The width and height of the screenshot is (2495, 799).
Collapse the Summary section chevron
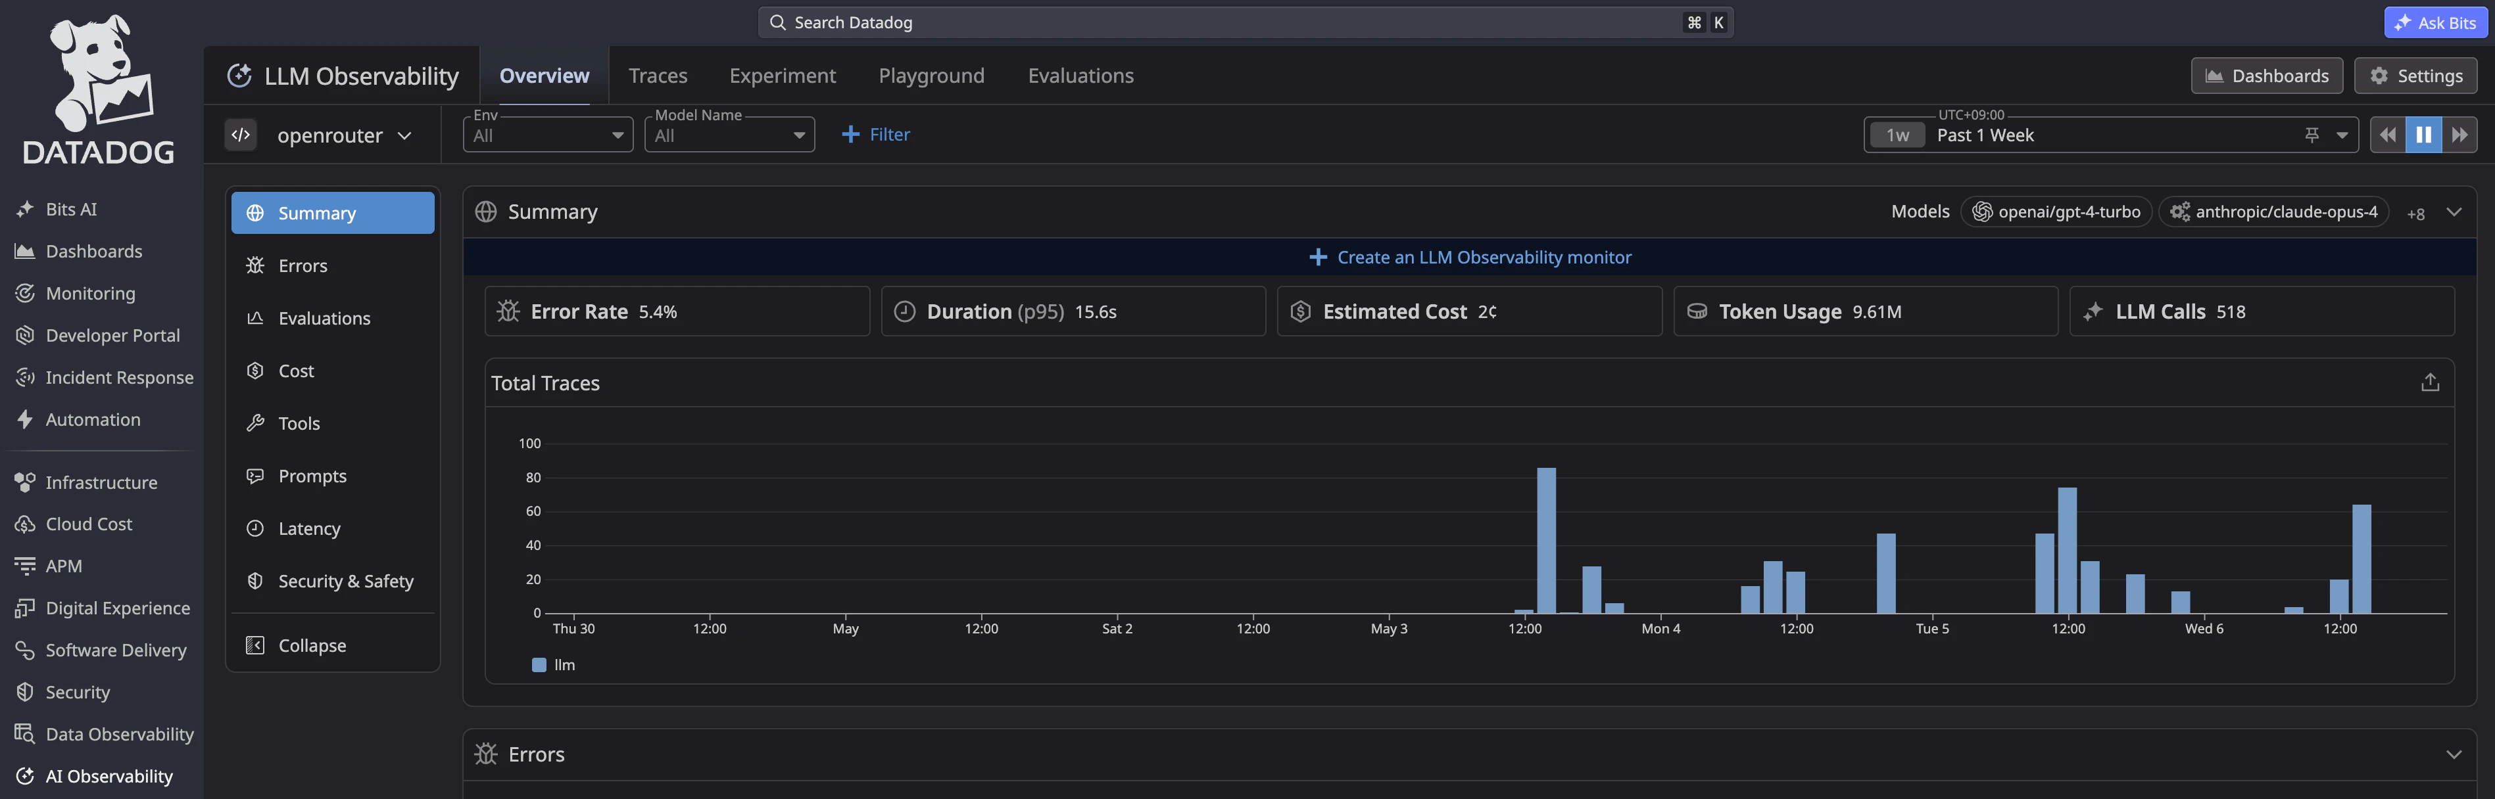(x=2454, y=212)
